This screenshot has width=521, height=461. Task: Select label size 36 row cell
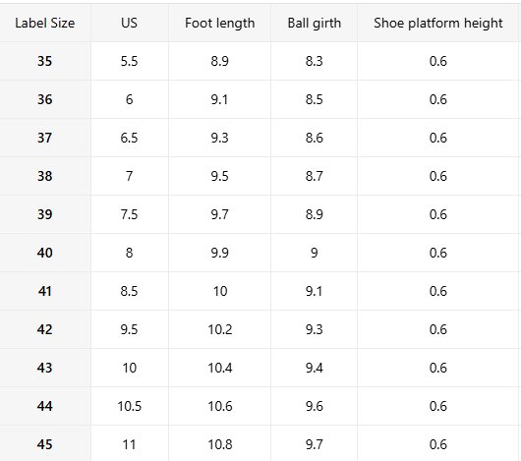pyautogui.click(x=45, y=99)
